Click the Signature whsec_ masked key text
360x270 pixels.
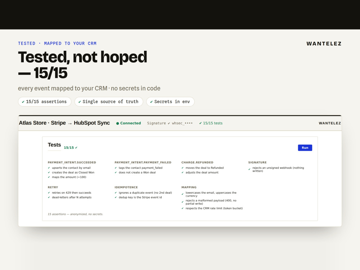[x=170, y=123]
